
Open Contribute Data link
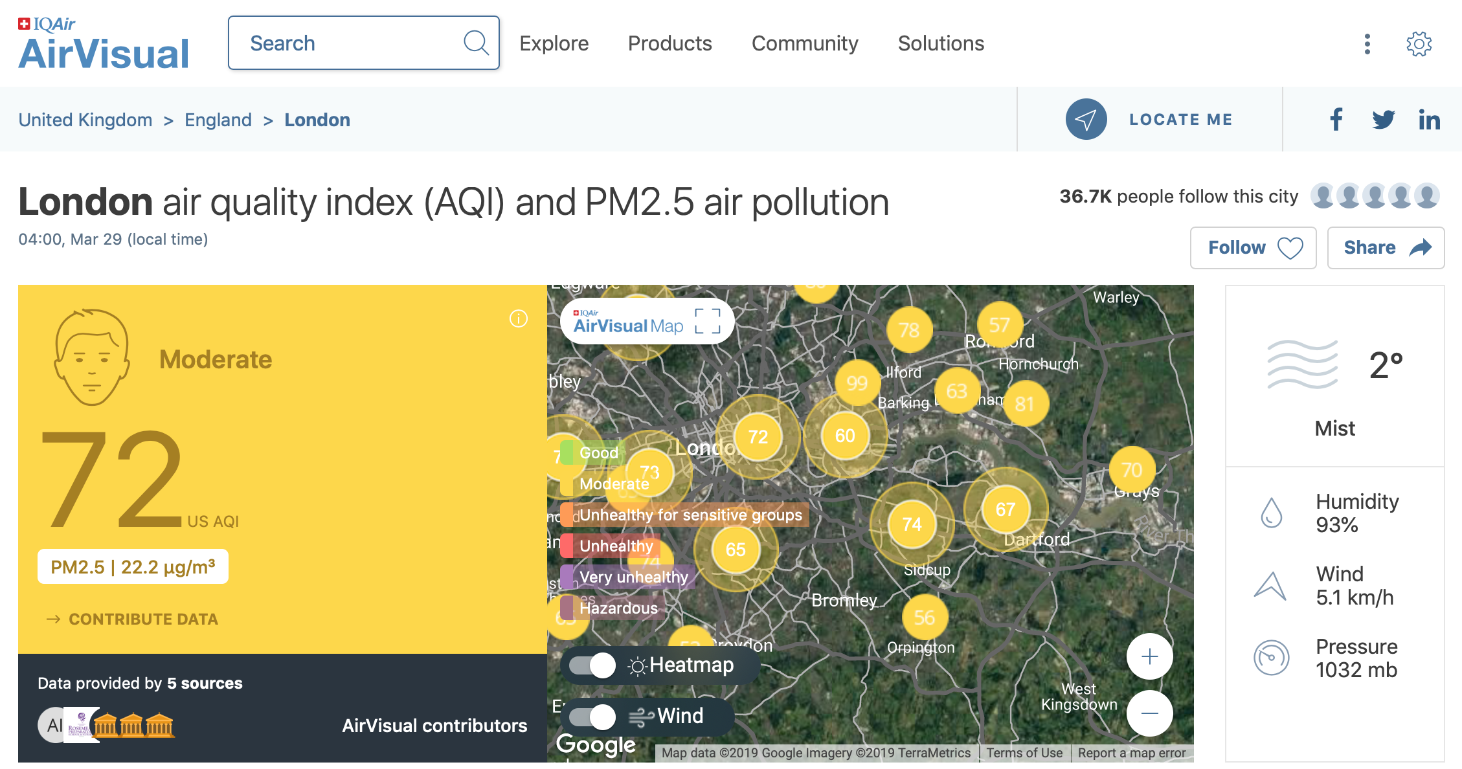142,619
